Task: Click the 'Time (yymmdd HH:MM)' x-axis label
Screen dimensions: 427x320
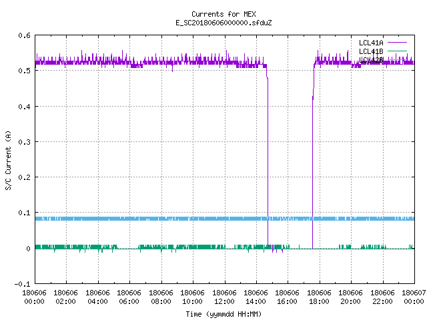Action: click(224, 314)
